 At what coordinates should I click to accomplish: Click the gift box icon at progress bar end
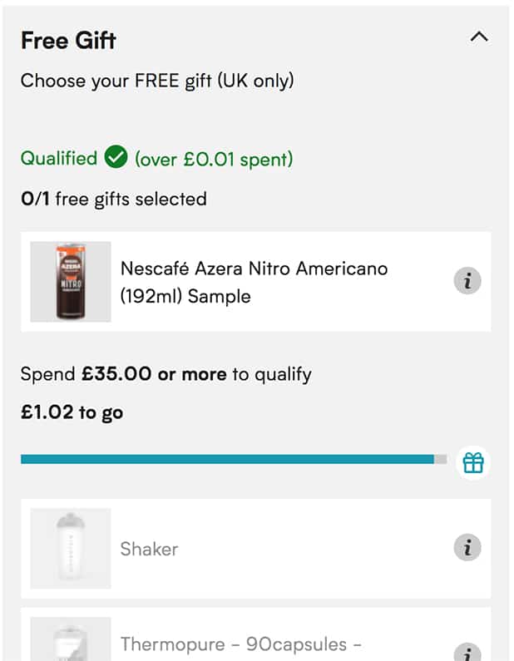point(473,462)
